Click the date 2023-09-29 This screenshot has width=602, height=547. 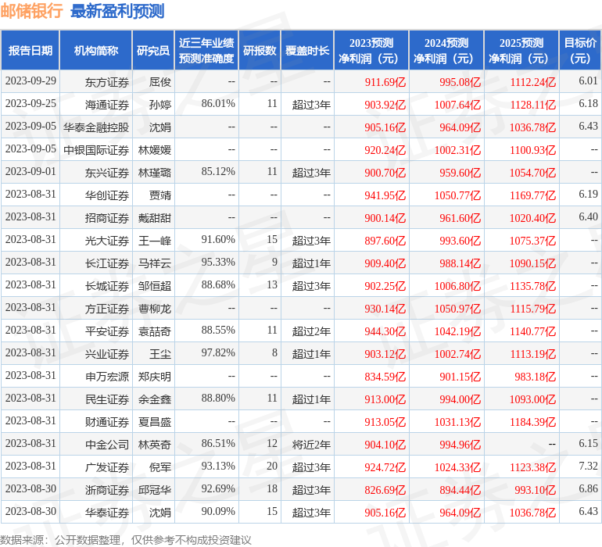[30, 80]
